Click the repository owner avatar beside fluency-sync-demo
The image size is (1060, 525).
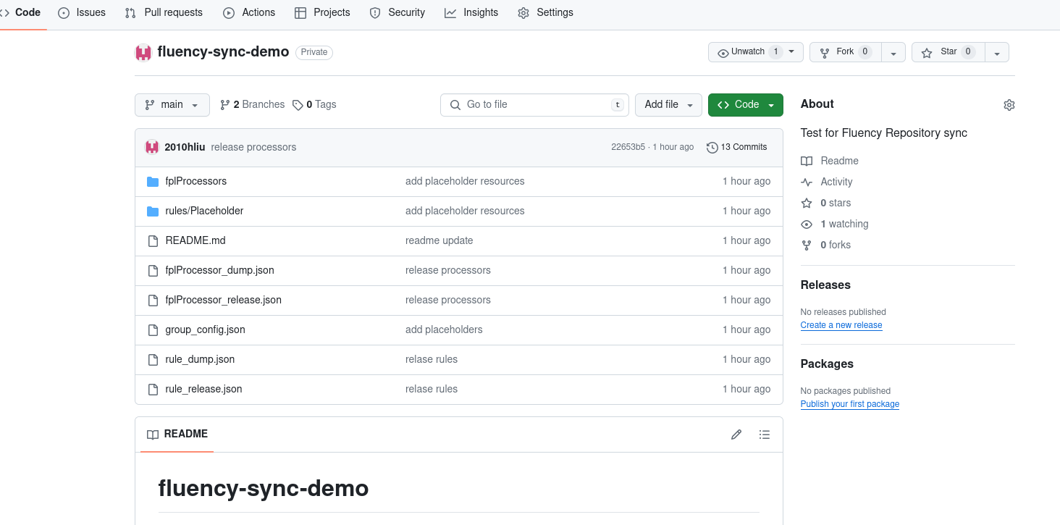143,52
